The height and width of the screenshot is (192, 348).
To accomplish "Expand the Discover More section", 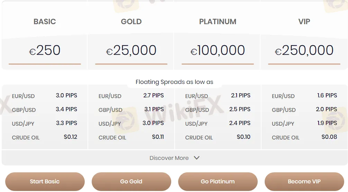I will point(174,158).
